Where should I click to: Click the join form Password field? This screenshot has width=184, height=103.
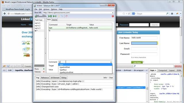tap(144, 54)
